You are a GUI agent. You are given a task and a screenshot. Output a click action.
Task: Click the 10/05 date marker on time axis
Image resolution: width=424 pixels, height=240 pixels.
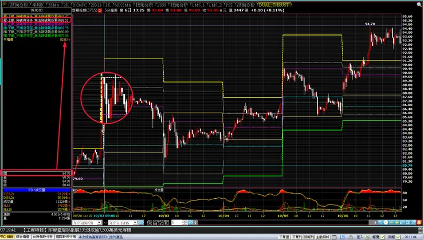(283, 216)
